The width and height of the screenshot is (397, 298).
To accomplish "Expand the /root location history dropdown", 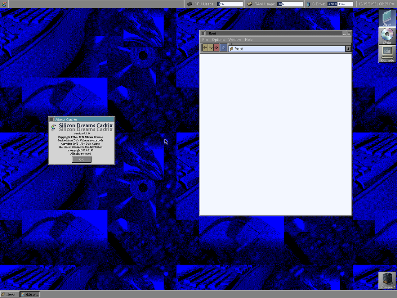I will click(x=348, y=49).
